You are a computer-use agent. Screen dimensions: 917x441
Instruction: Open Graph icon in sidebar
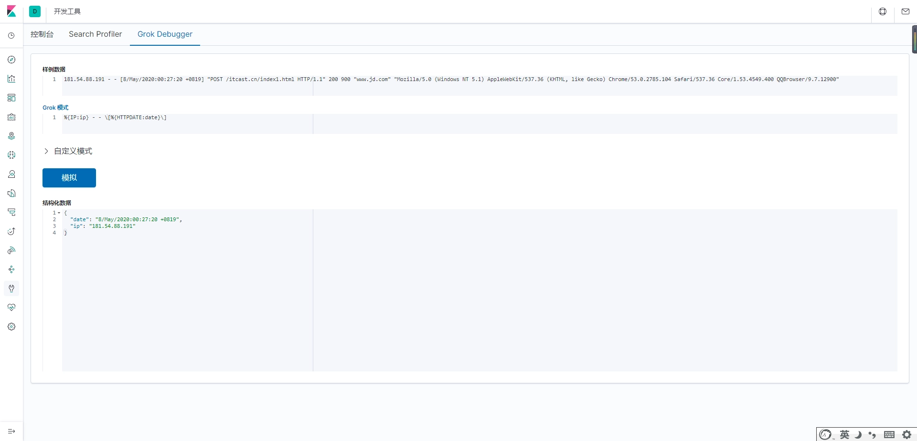click(x=11, y=269)
